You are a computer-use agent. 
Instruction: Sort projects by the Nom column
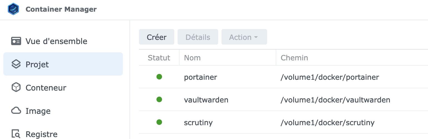point(192,58)
